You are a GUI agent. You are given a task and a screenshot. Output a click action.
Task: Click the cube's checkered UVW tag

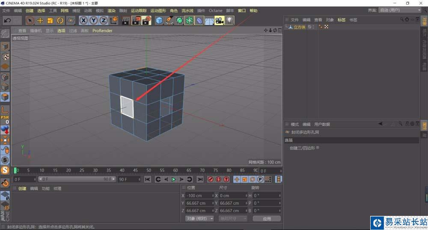point(326,27)
